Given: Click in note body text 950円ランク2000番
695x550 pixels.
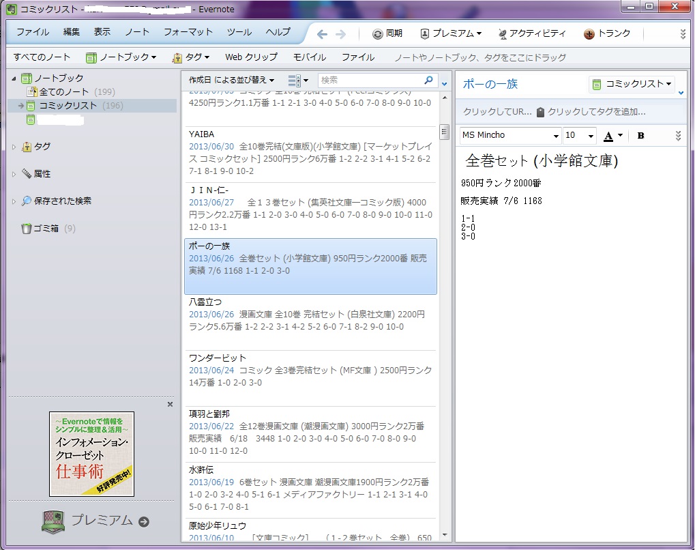Looking at the screenshot, I should [501, 183].
